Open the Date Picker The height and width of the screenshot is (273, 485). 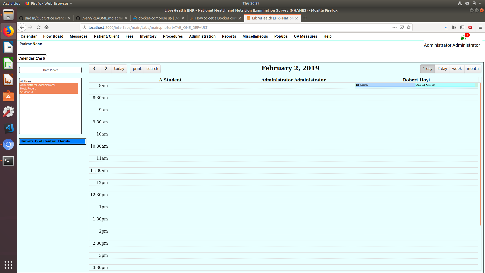[50, 70]
